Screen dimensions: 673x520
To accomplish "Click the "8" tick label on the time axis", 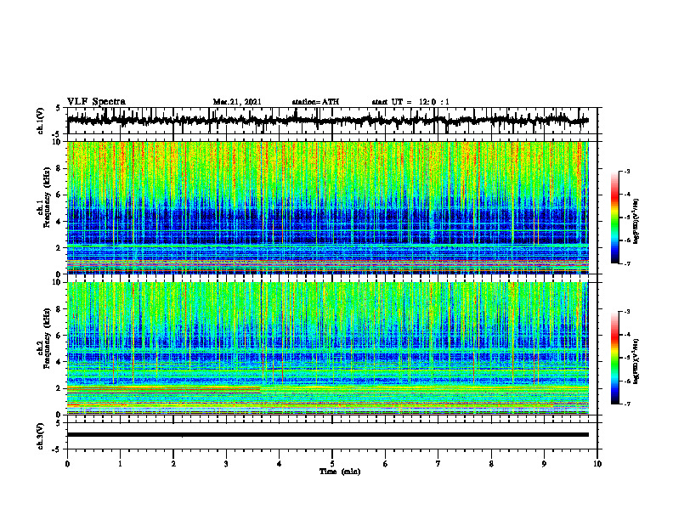I will pyautogui.click(x=491, y=464).
